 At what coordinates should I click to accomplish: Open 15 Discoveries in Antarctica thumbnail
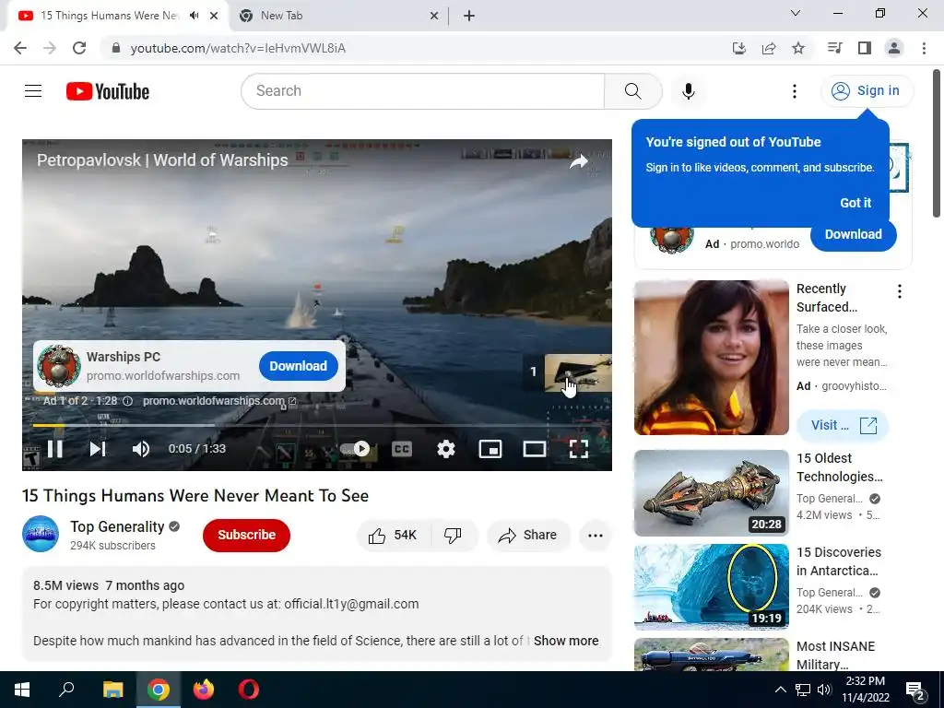711,587
